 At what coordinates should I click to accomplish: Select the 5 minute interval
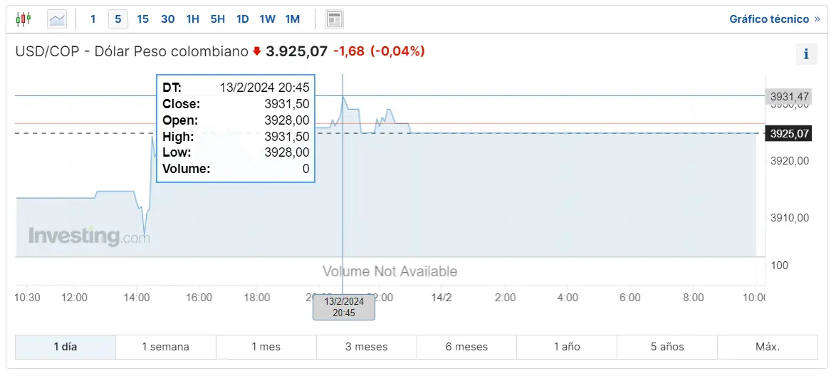(x=117, y=19)
